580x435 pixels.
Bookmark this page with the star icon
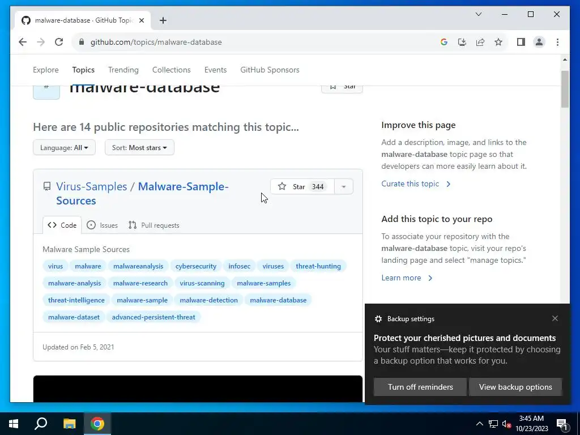point(498,42)
